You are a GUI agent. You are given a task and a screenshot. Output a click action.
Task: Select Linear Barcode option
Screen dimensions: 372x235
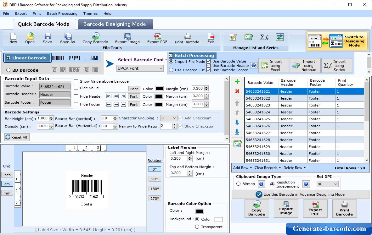pos(27,58)
